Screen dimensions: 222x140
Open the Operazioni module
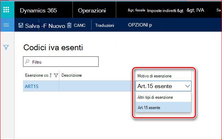(92, 10)
